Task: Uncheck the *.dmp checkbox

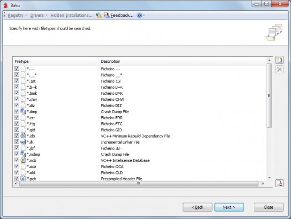Action: click(x=17, y=111)
